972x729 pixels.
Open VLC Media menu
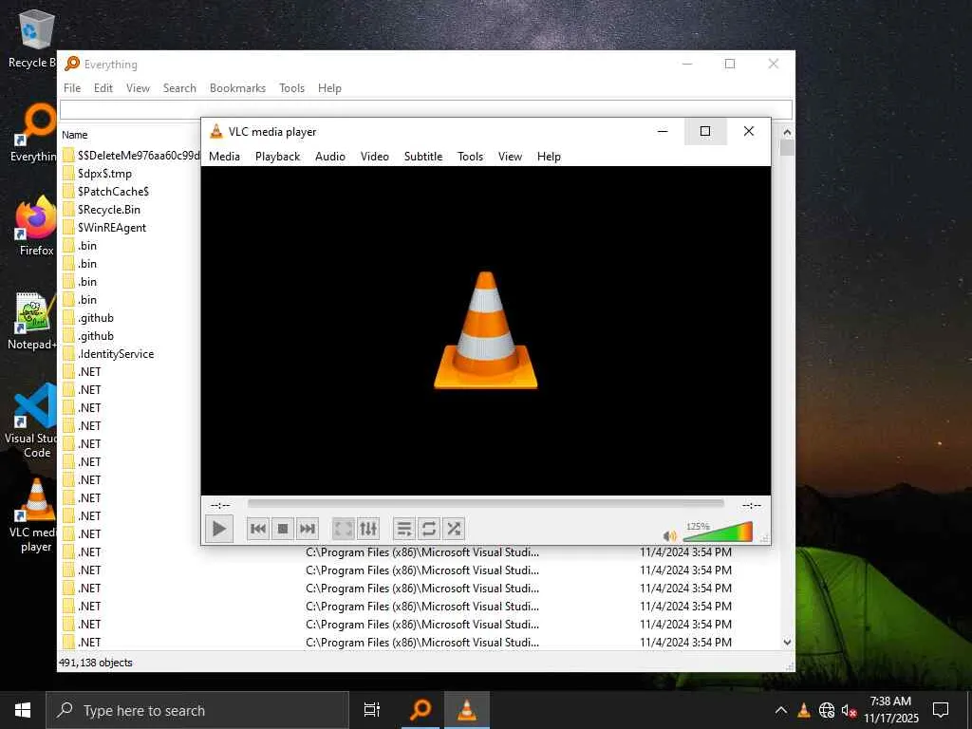click(224, 157)
